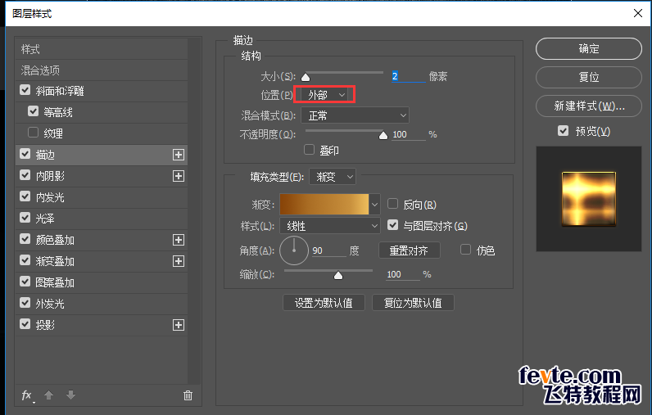
Task: Toggle the 斜面和浮雕 checkbox
Action: (x=25, y=90)
